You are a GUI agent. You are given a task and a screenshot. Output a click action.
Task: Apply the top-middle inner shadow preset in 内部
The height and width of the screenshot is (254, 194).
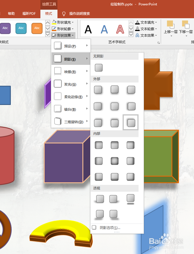(x=114, y=145)
